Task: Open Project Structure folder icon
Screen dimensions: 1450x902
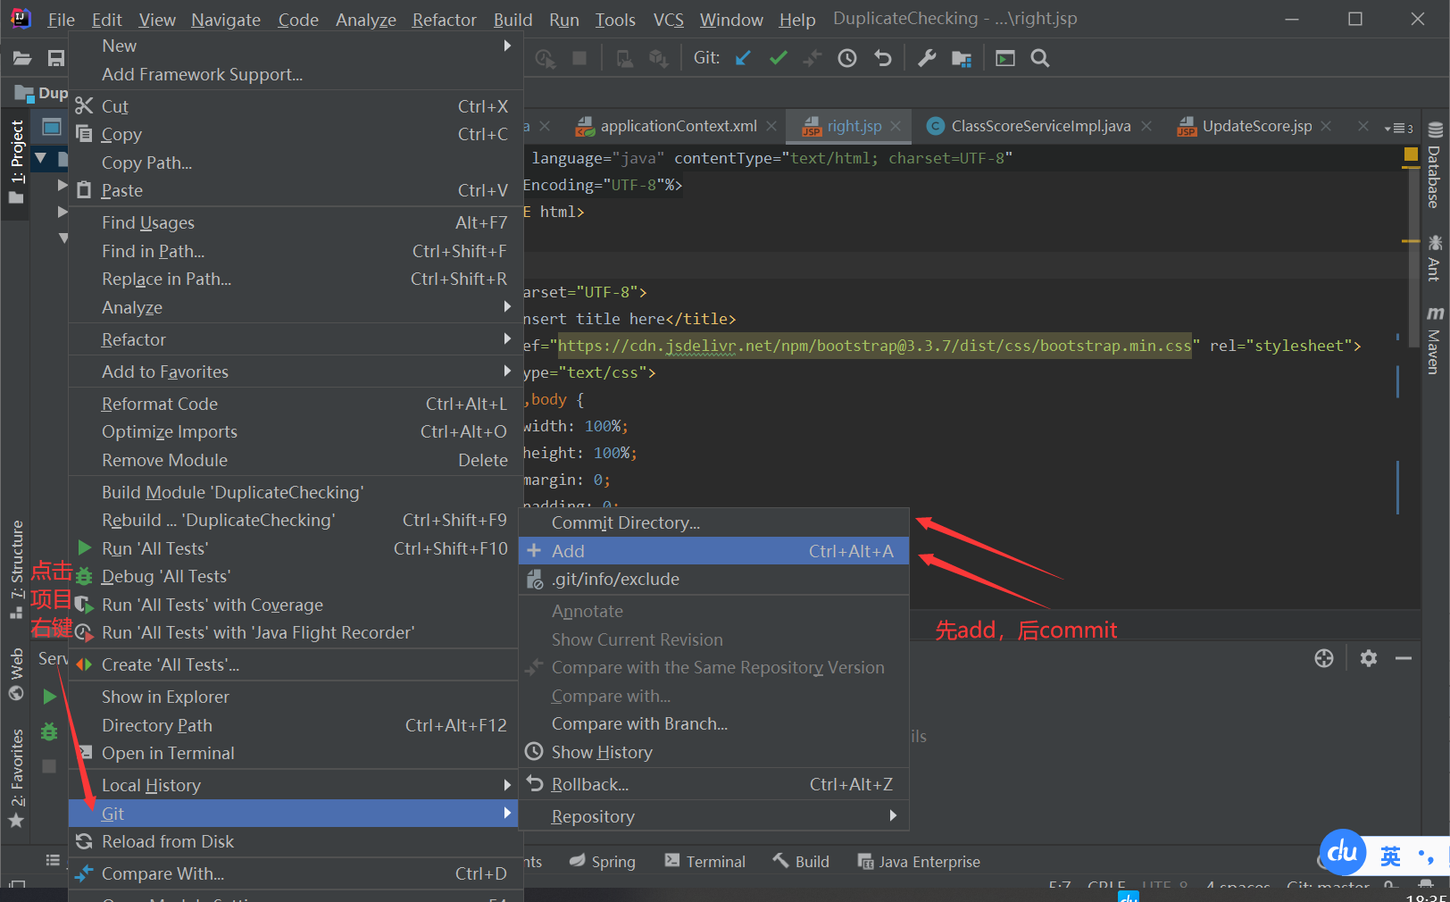Action: [962, 58]
